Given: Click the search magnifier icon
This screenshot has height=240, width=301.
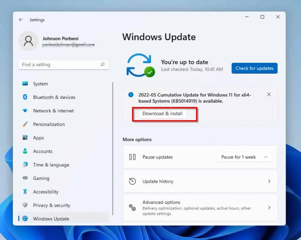Looking at the screenshot, I should pos(103,64).
